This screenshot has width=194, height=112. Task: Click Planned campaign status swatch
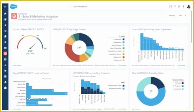[x=183, y=83]
